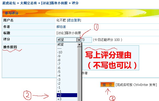Click the 操作原因 reason text area

(x=111, y=58)
